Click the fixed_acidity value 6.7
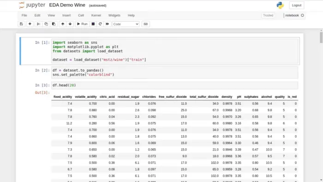The height and width of the screenshot is (182, 323). 70,169
